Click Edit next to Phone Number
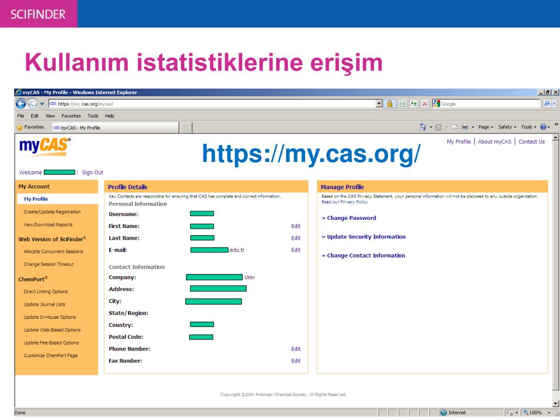Screen dimensions: 560x420 click(296, 349)
